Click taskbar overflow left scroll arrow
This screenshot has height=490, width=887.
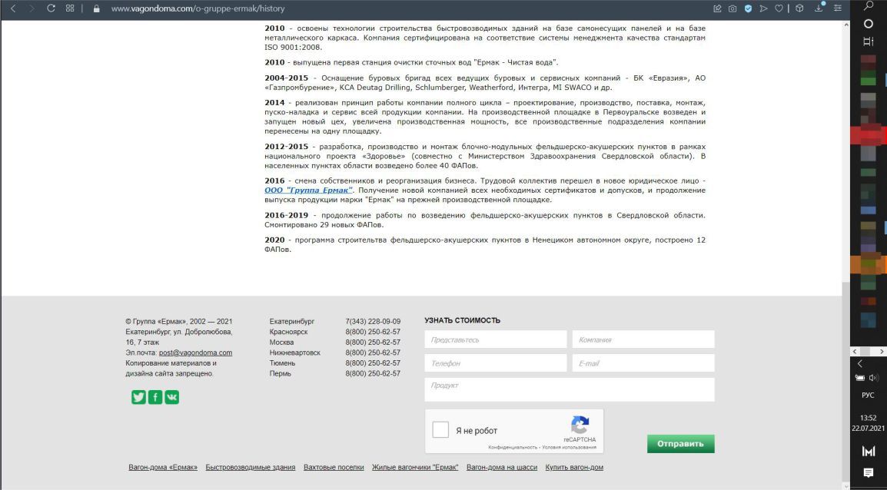[855, 352]
